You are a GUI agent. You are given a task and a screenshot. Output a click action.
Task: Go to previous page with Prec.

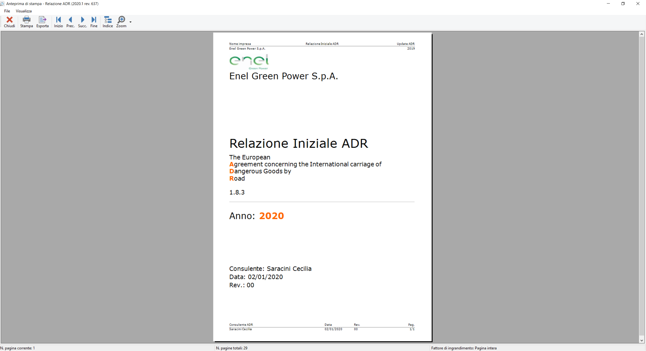coord(70,22)
